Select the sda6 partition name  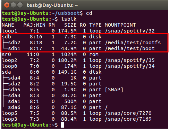coord(14,107)
